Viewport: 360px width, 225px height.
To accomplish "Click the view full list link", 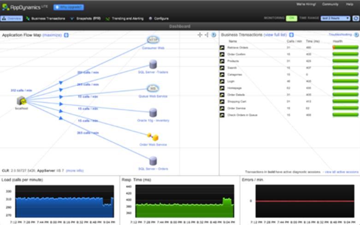I will point(275,35).
